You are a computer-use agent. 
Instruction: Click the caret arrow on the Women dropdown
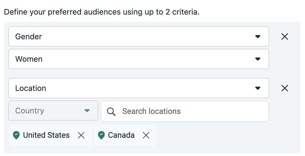click(x=258, y=59)
